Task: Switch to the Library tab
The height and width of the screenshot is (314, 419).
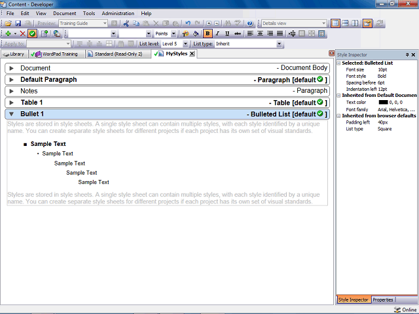Action: click(x=14, y=54)
